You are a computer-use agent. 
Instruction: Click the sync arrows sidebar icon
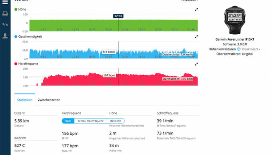5,25
